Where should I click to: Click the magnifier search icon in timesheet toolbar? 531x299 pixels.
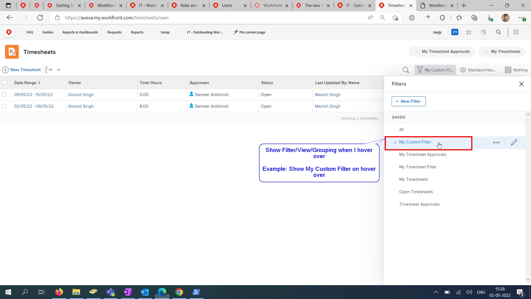point(406,70)
